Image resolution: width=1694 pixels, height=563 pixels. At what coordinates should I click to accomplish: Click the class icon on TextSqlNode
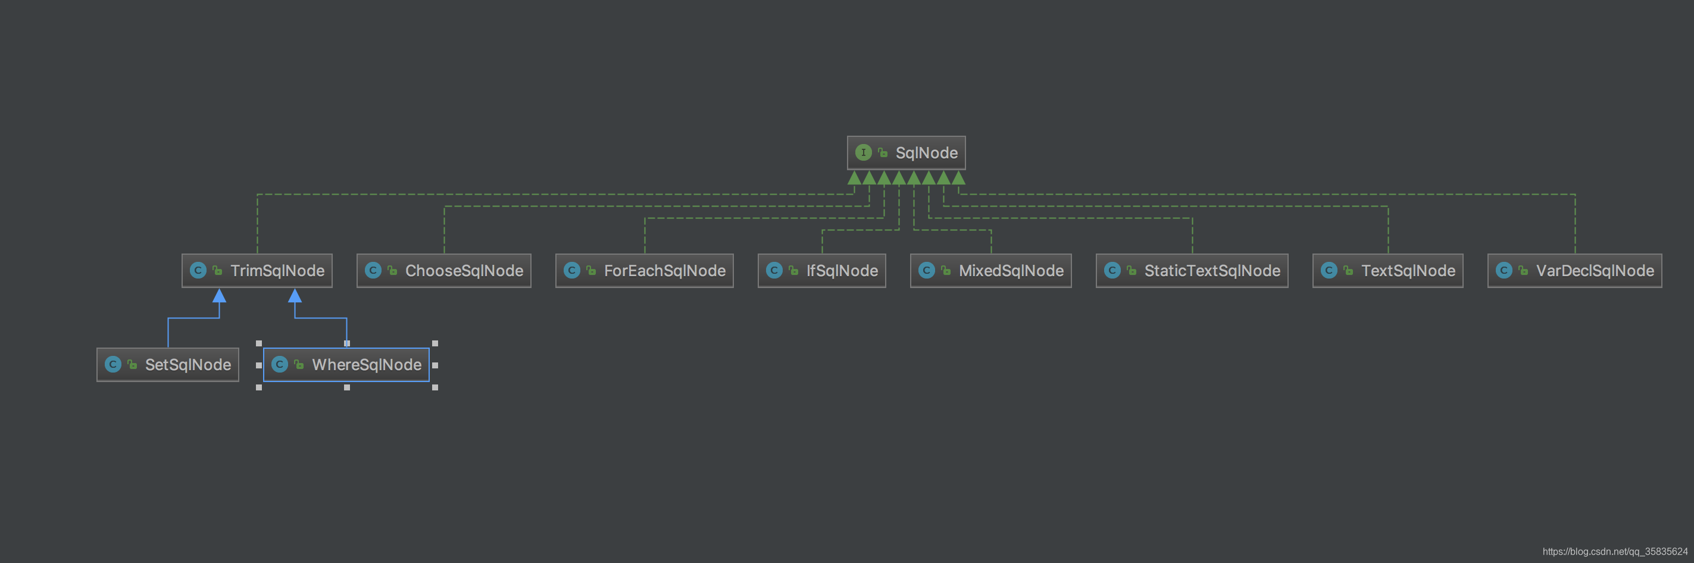click(1329, 270)
